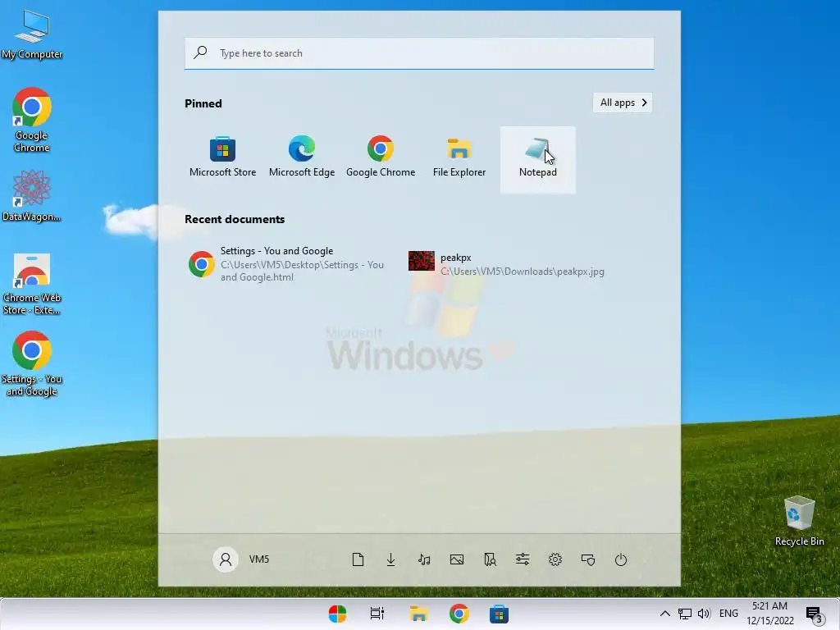Screen dimensions: 840x630
Task: Click the Start button on taskbar
Action: click(337, 614)
